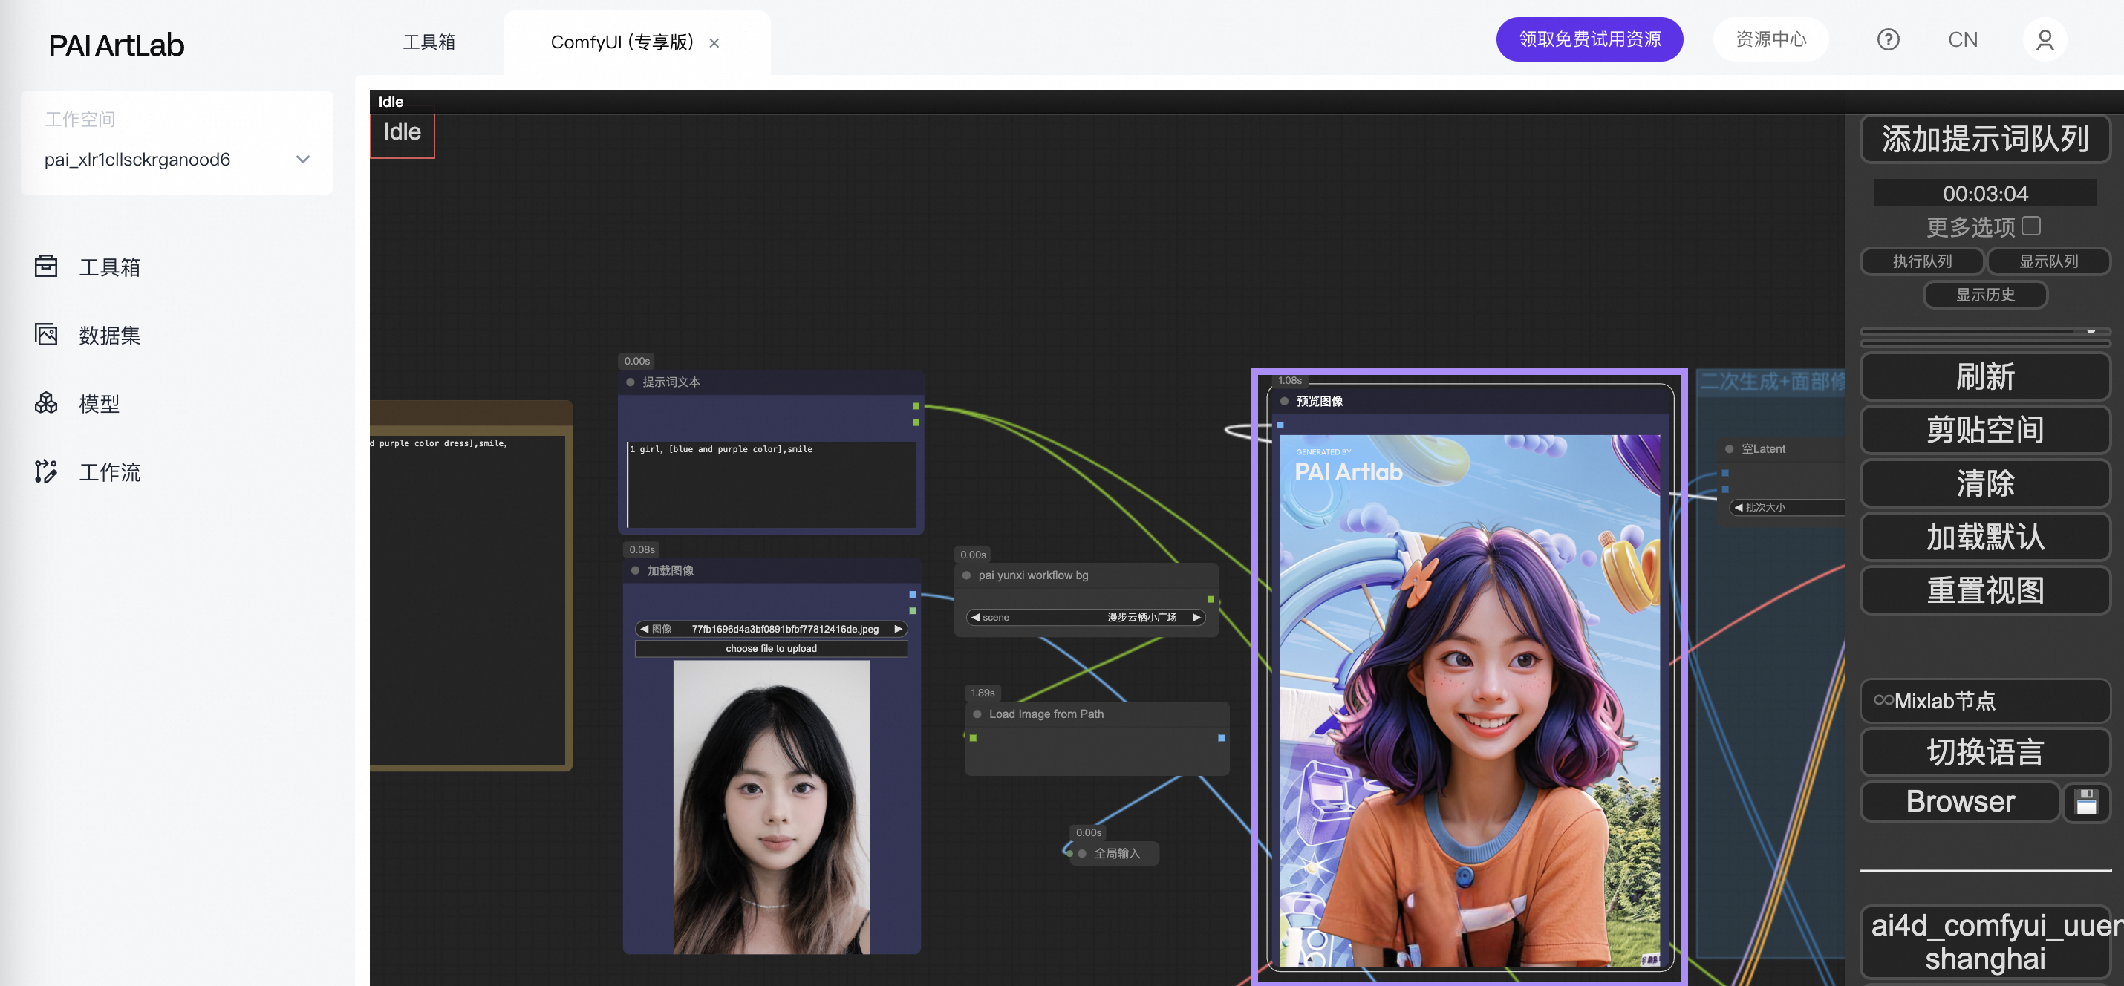Click the 领取免费试用资源 button

[1589, 39]
